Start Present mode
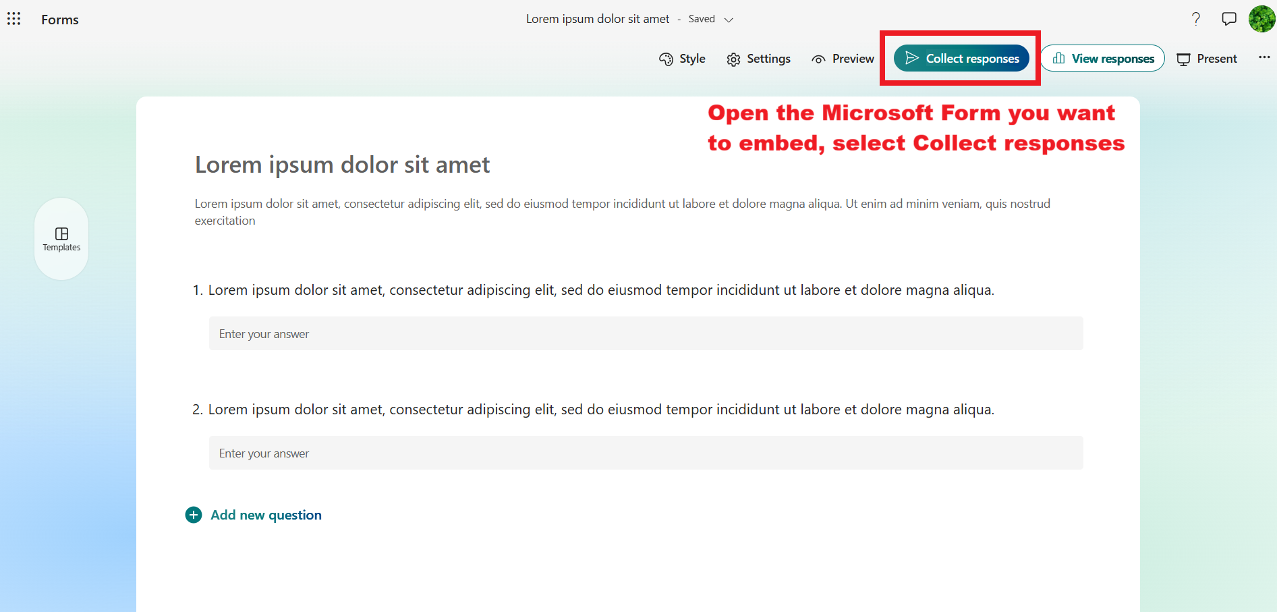The width and height of the screenshot is (1277, 612). pos(1207,59)
